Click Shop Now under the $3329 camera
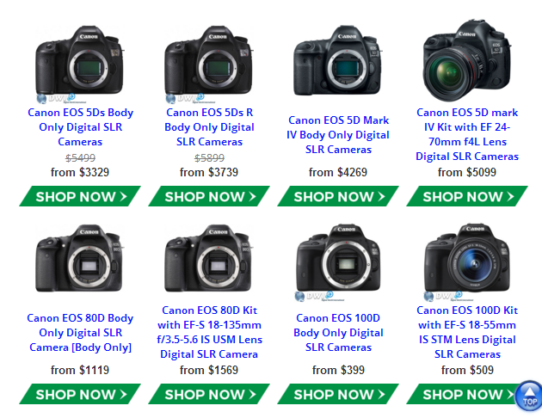 [x=80, y=196]
